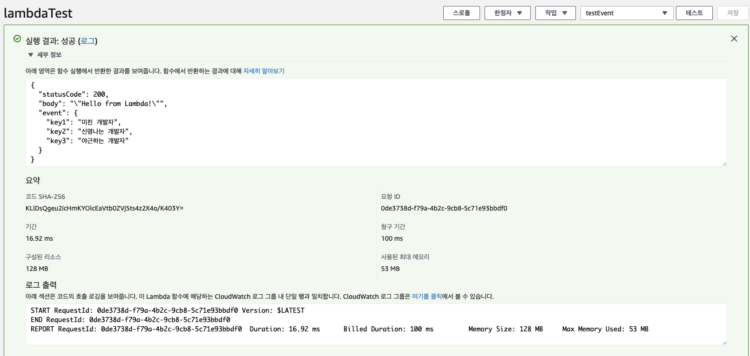The image size is (750, 356).
Task: Open the 로그 link in the result title
Action: tap(88, 41)
